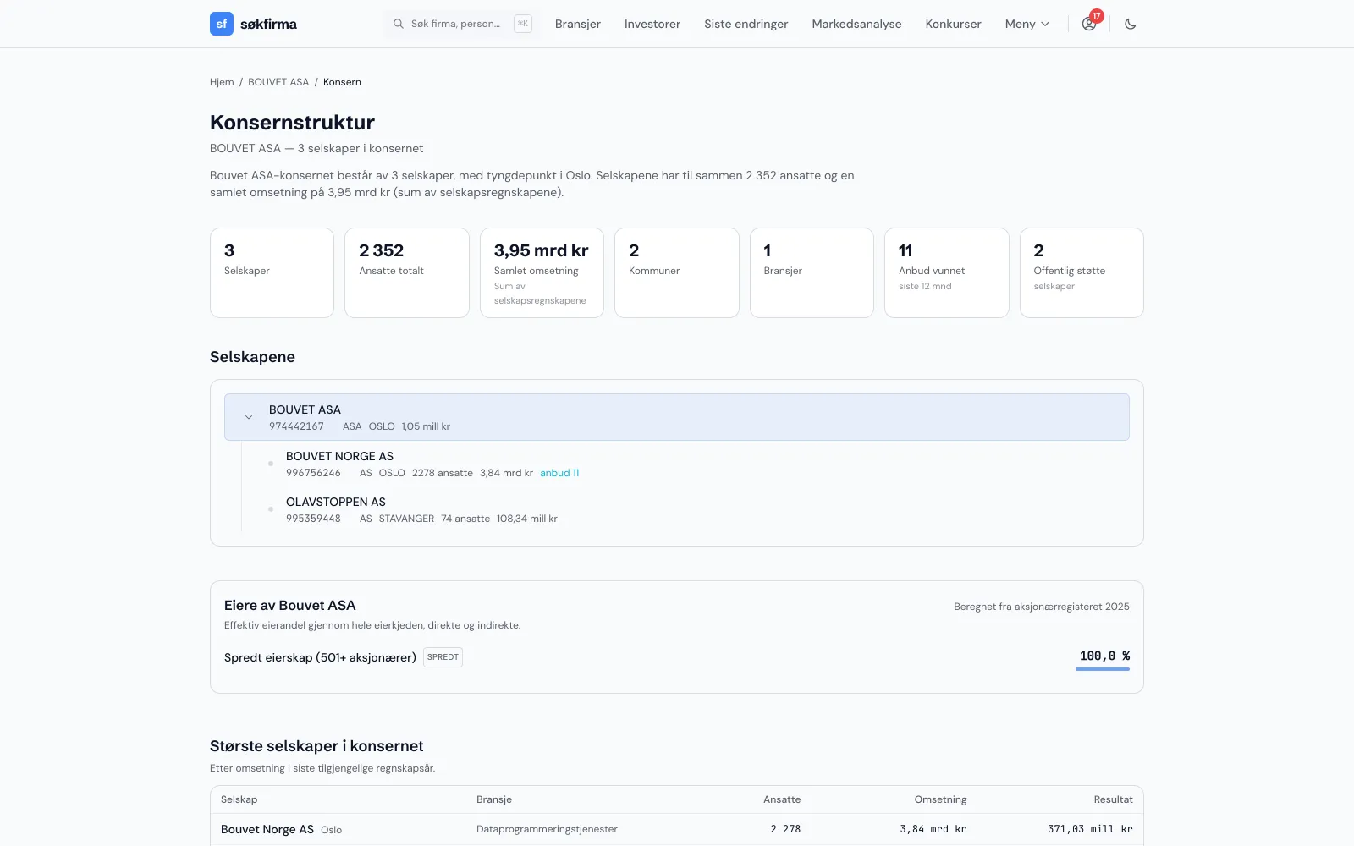Open Bouvet Norge AS in the table
This screenshot has height=846, width=1354.
(267, 829)
